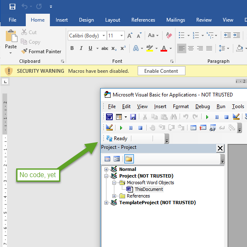Open Clipboard pane dialog launcher
The image size is (247, 247).
(x=62, y=62)
